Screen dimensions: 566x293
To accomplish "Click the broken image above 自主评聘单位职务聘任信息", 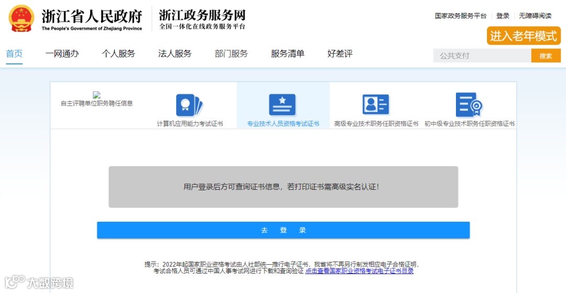I will point(96,95).
